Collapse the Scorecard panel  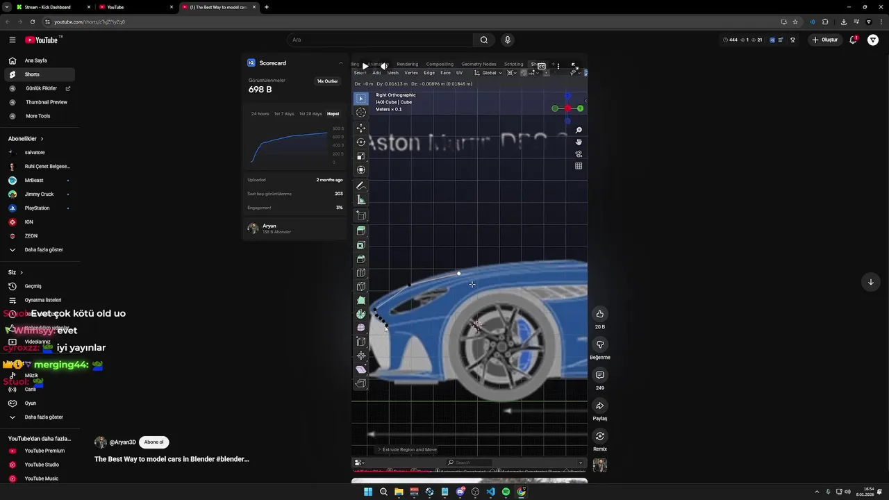point(340,63)
